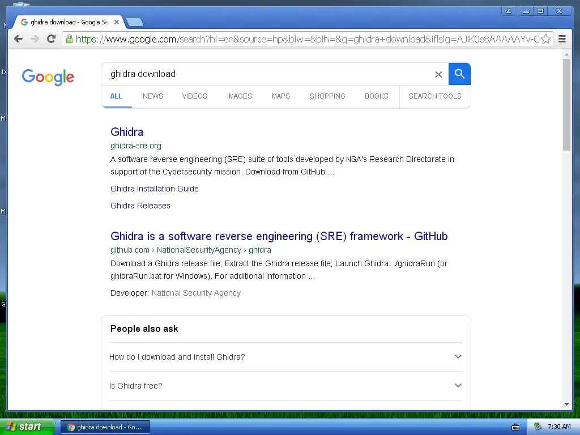Open SEARCH TOOLS options
The height and width of the screenshot is (435, 580).
point(435,96)
